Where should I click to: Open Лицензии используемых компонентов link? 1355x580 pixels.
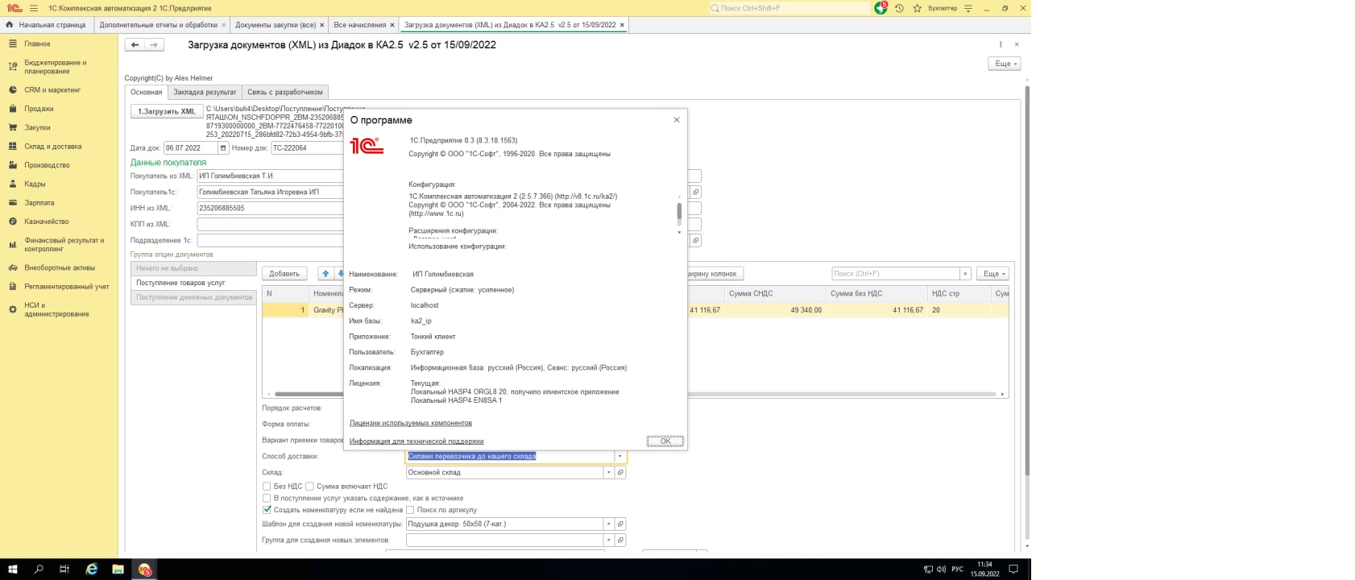point(411,424)
